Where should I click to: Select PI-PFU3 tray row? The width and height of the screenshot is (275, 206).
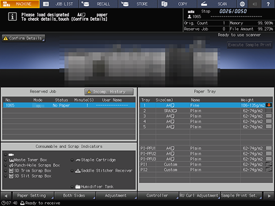click(206, 159)
